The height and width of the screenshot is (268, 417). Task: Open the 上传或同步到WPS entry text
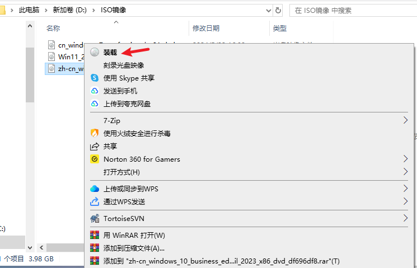coord(130,189)
